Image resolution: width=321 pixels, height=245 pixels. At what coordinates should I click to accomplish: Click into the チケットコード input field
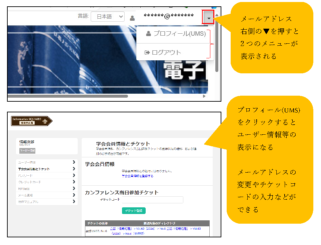(x=152, y=200)
